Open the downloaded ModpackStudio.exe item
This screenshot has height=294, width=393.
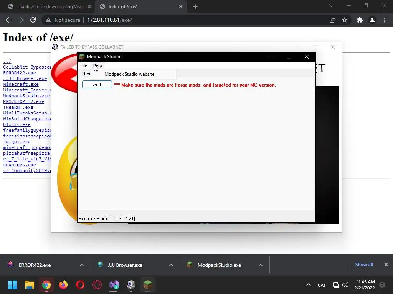(219, 265)
